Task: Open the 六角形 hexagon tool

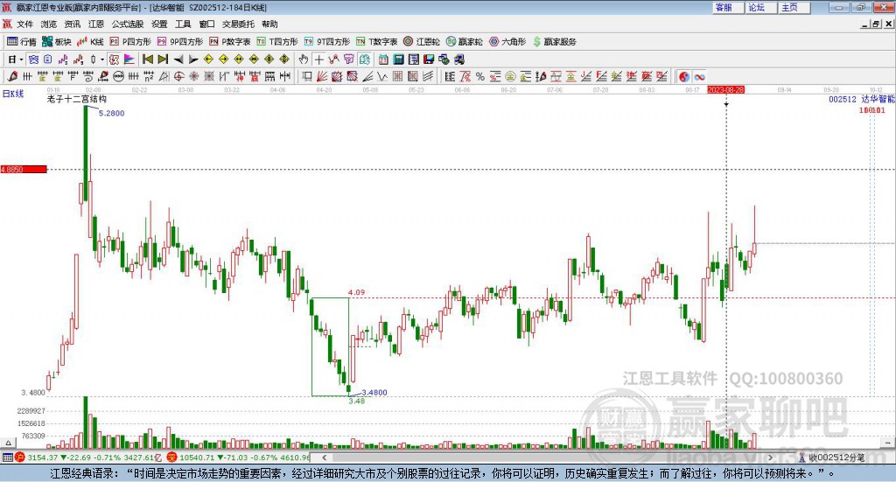Action: click(507, 42)
